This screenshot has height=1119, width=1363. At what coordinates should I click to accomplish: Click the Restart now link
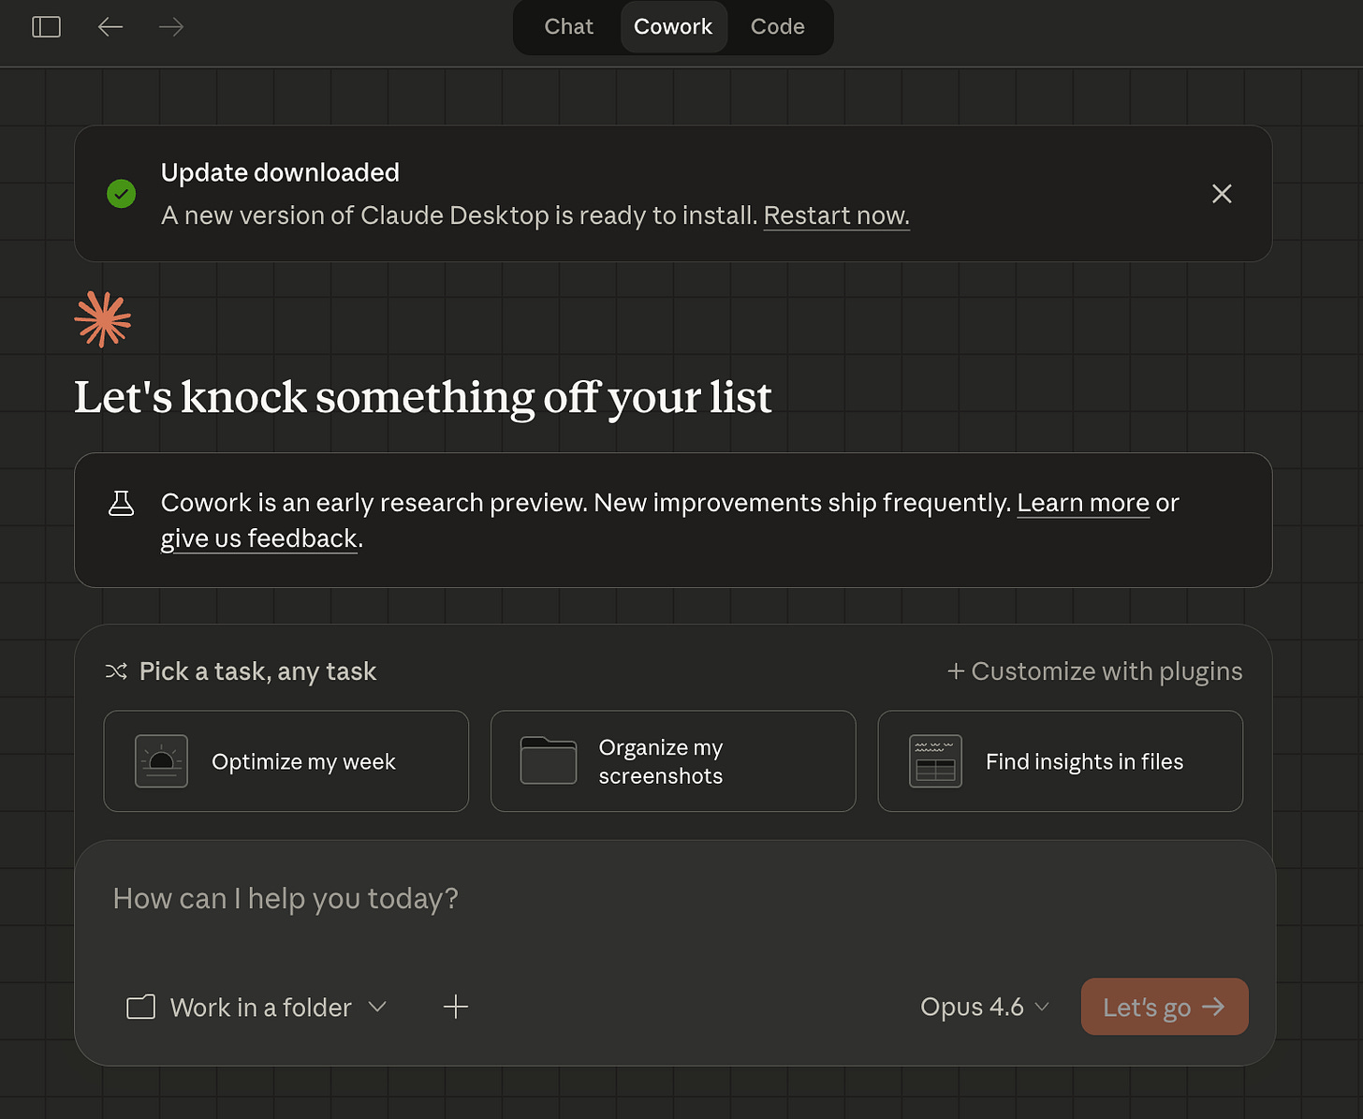coord(836,216)
